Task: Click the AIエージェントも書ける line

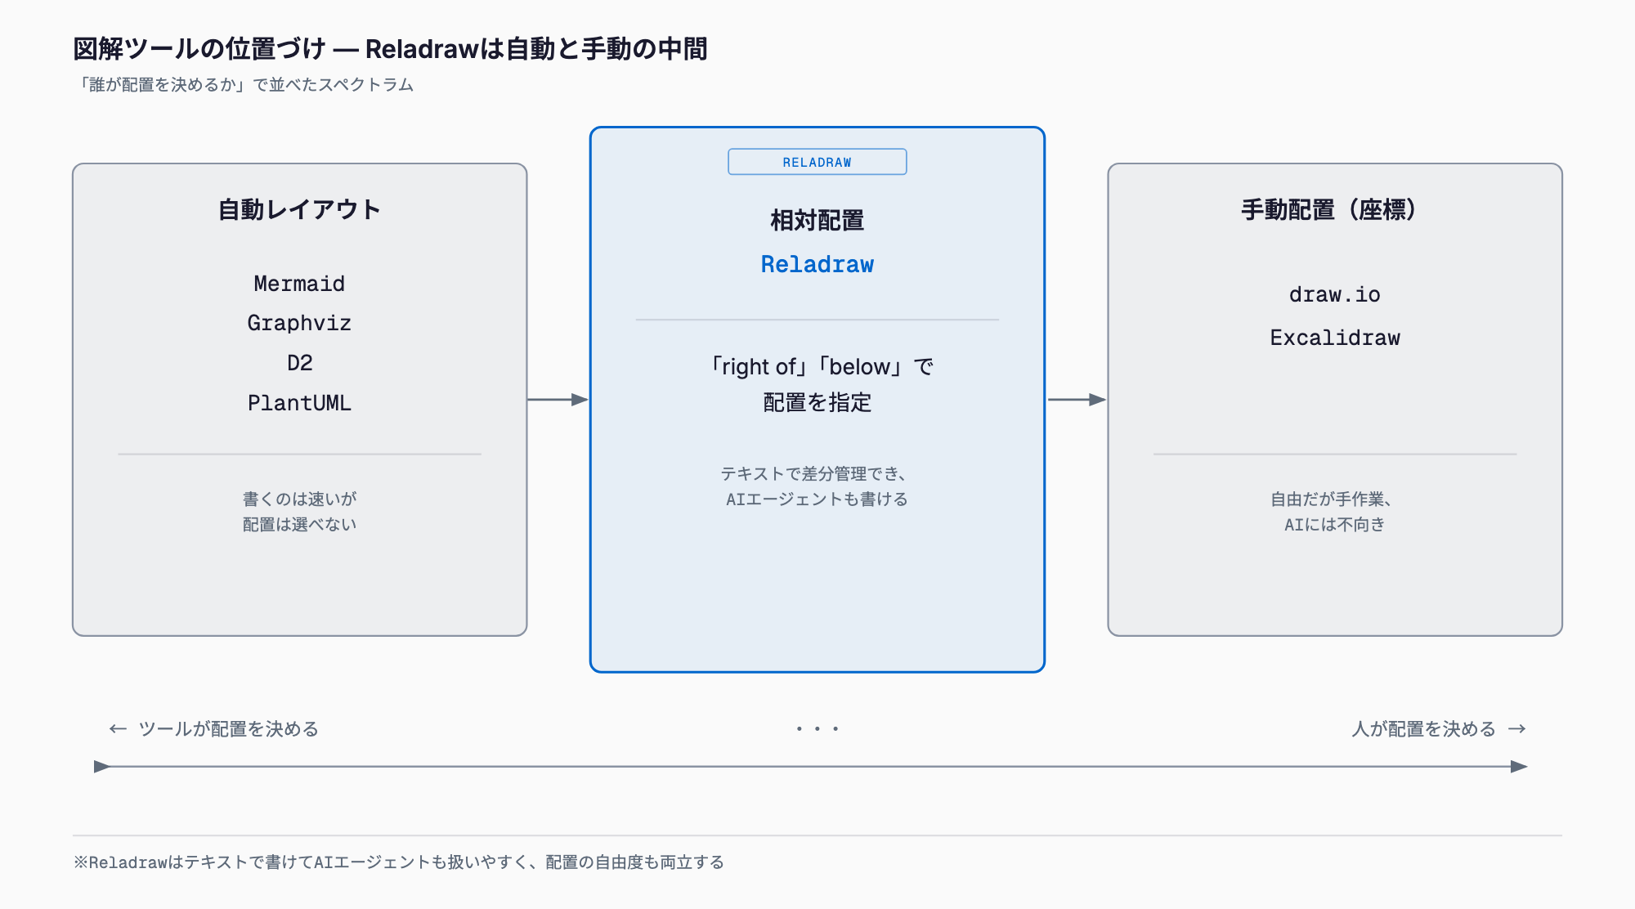Action: click(817, 499)
